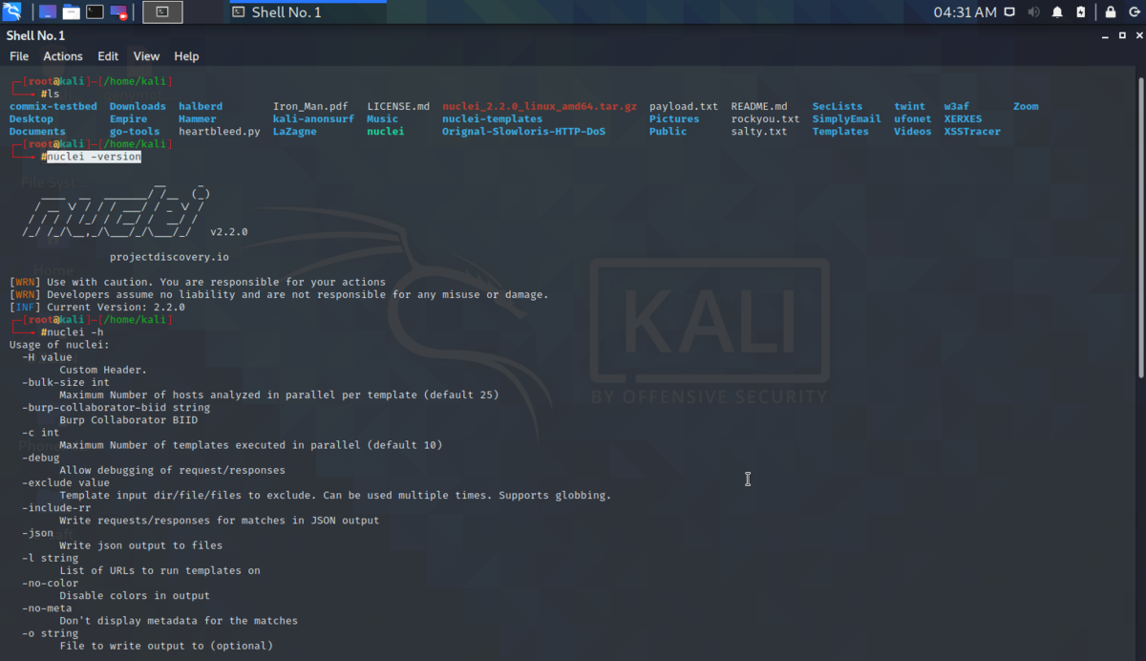1146x661 pixels.
Task: Lock the screen with the padlock icon
Action: tap(1110, 12)
